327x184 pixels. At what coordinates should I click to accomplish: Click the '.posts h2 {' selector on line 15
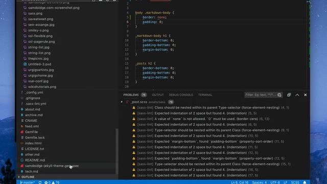pyautogui.click(x=145, y=63)
